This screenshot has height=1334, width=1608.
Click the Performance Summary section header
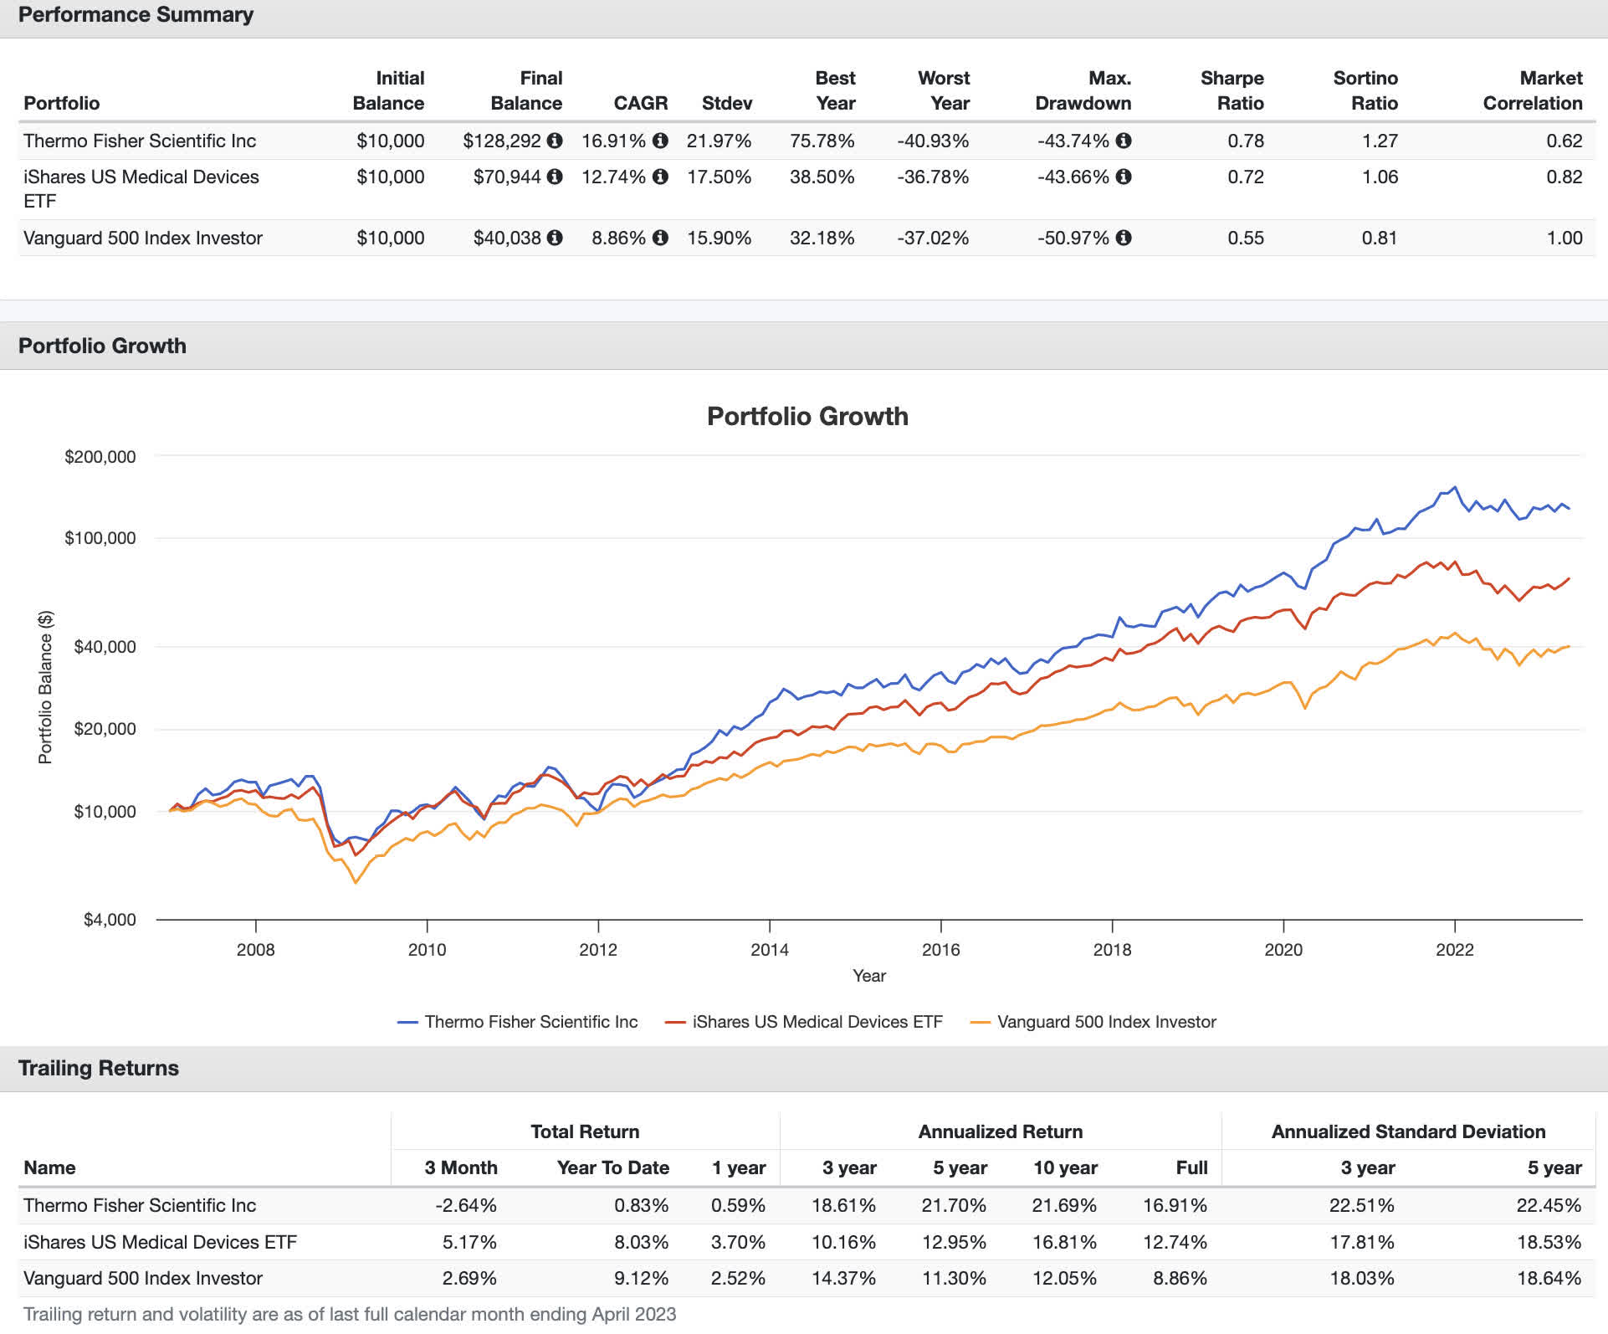(x=136, y=15)
